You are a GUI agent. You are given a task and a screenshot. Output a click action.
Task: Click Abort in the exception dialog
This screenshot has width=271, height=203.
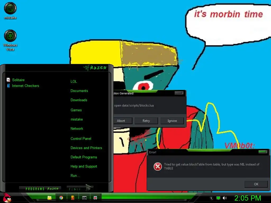122,121
